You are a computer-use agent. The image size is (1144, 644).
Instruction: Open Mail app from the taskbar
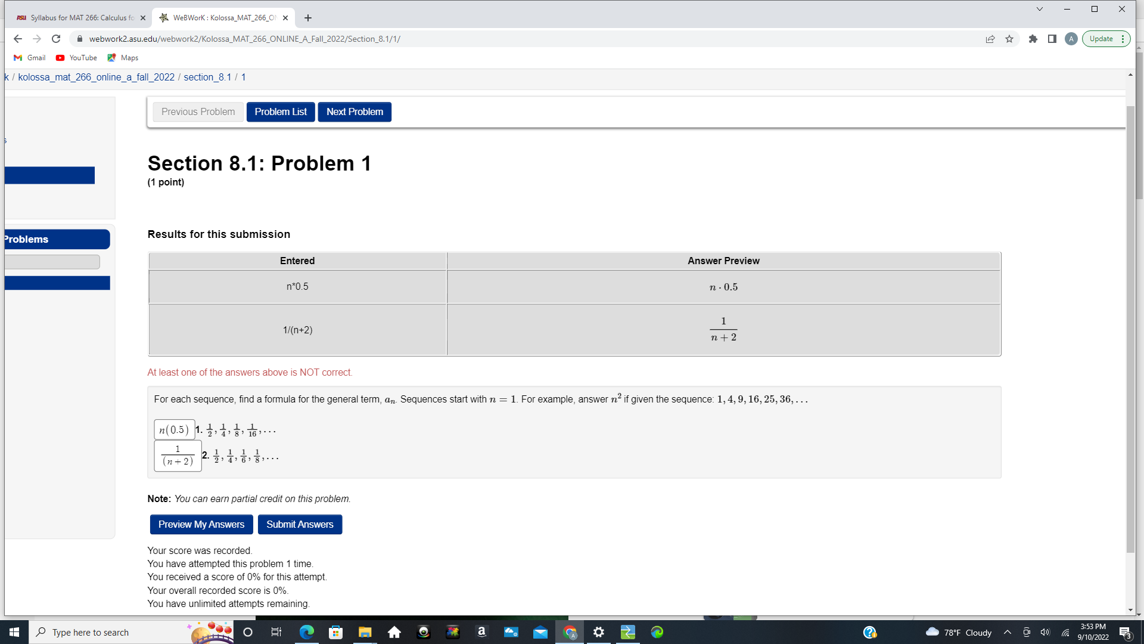540,632
